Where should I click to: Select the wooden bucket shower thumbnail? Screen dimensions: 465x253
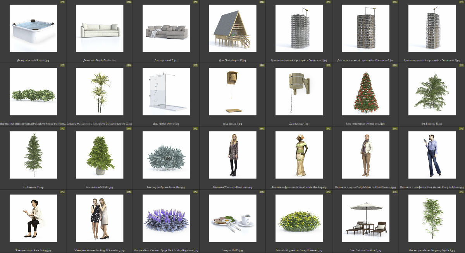[x=299, y=92]
